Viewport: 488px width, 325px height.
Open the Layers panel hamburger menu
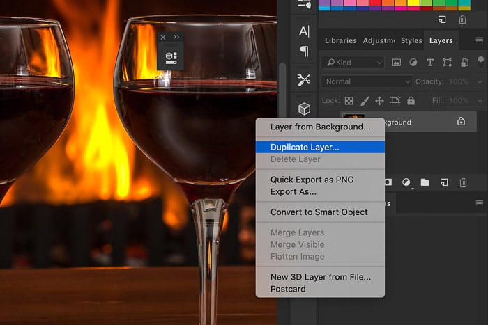(x=480, y=40)
